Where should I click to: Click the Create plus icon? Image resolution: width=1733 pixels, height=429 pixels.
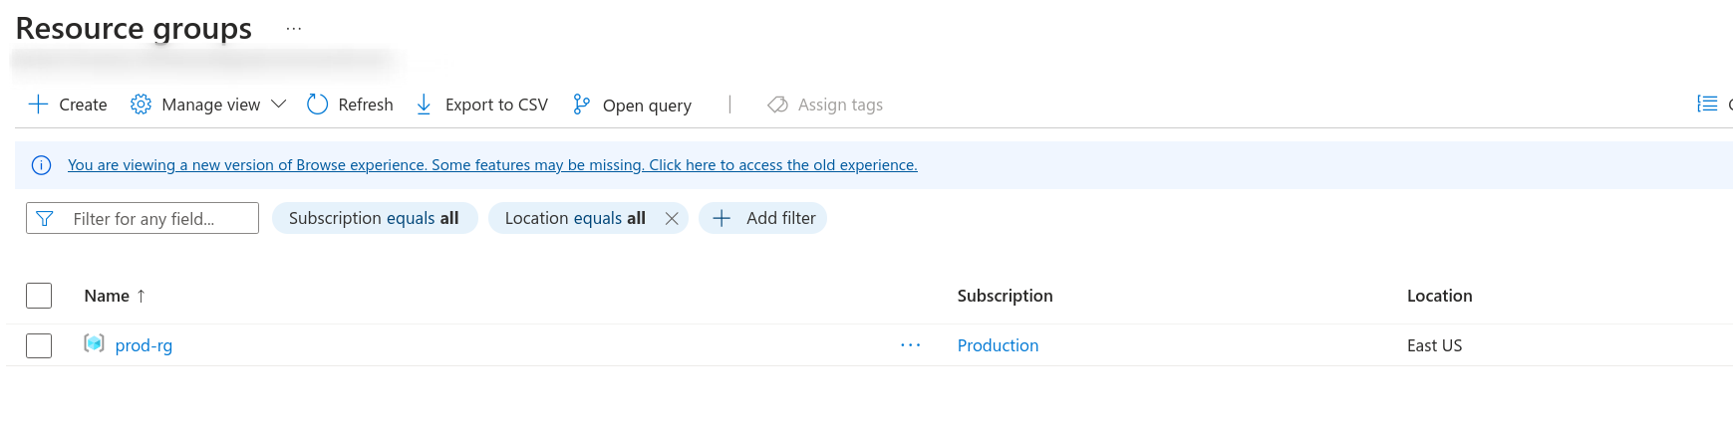[39, 105]
